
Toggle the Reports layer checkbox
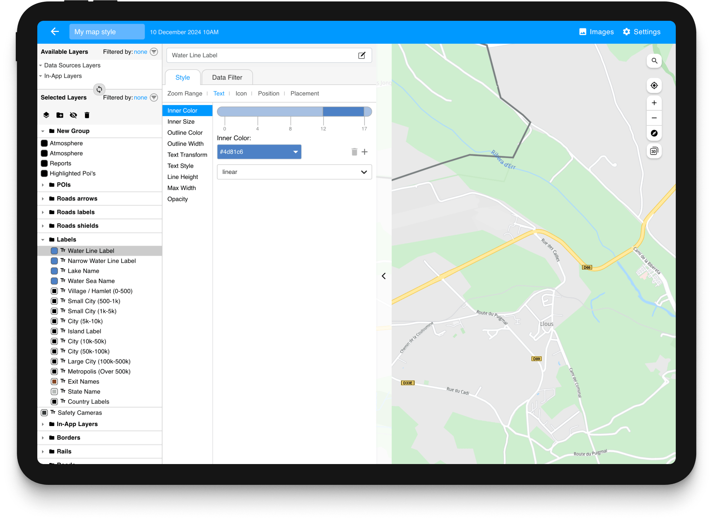point(44,163)
